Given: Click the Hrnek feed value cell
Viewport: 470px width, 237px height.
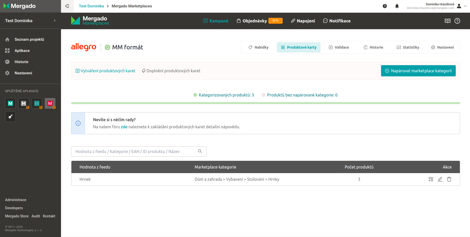Looking at the screenshot, I should [85, 179].
